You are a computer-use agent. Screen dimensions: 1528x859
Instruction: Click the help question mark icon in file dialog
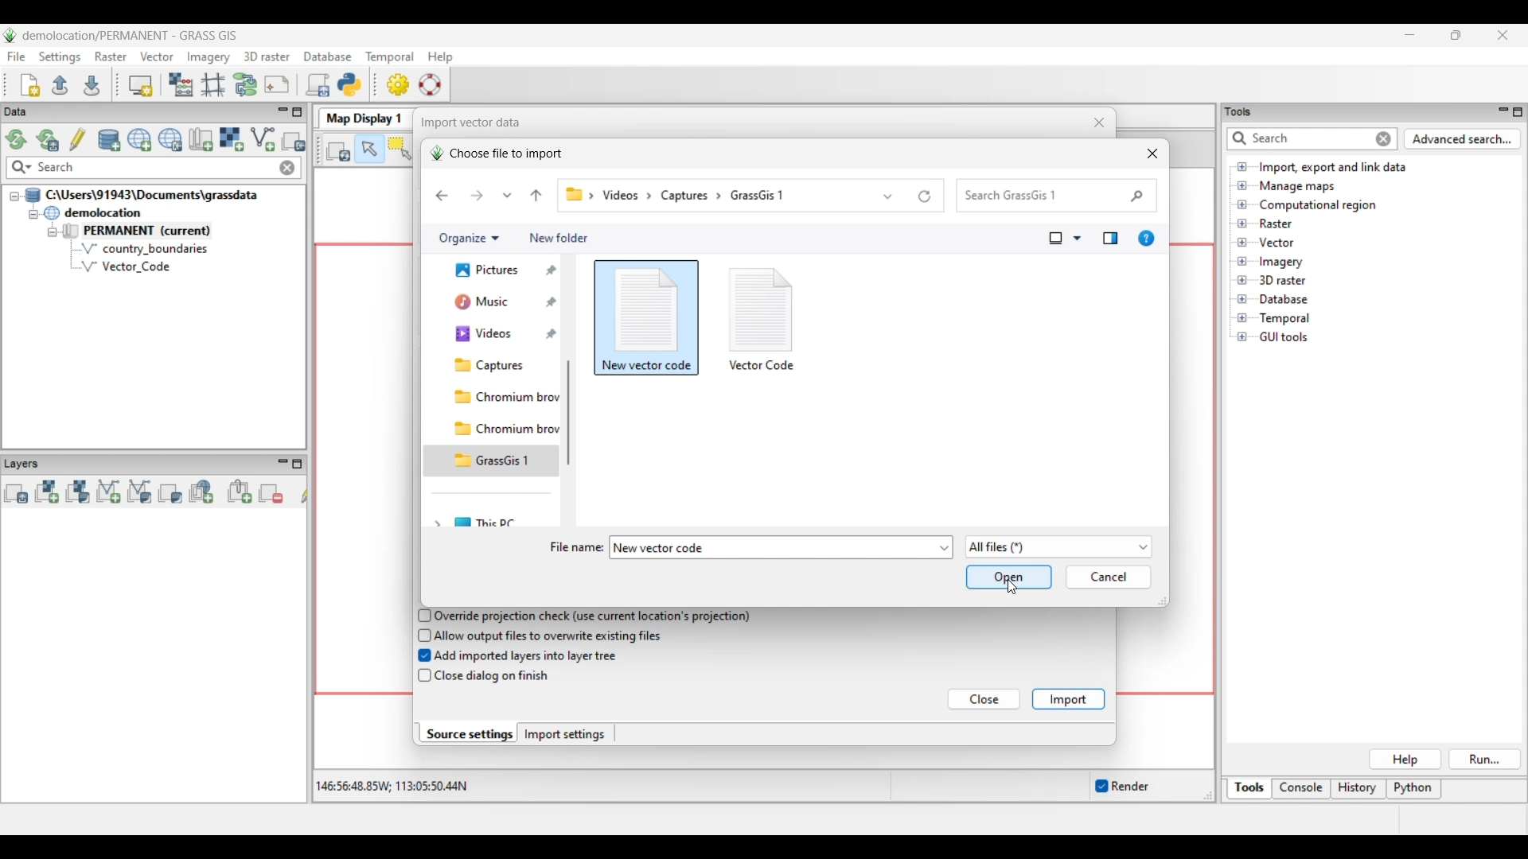click(1147, 239)
